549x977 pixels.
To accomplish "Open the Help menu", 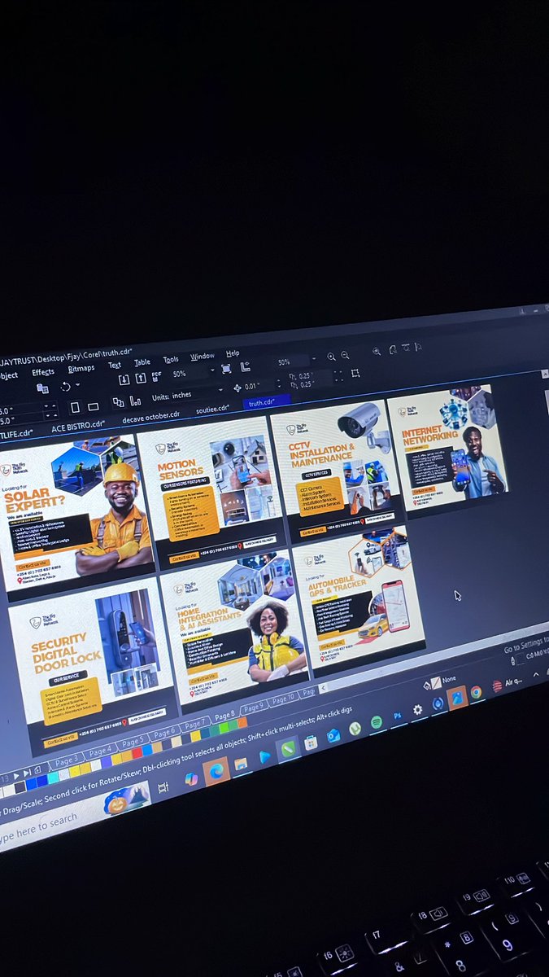I will tap(233, 354).
